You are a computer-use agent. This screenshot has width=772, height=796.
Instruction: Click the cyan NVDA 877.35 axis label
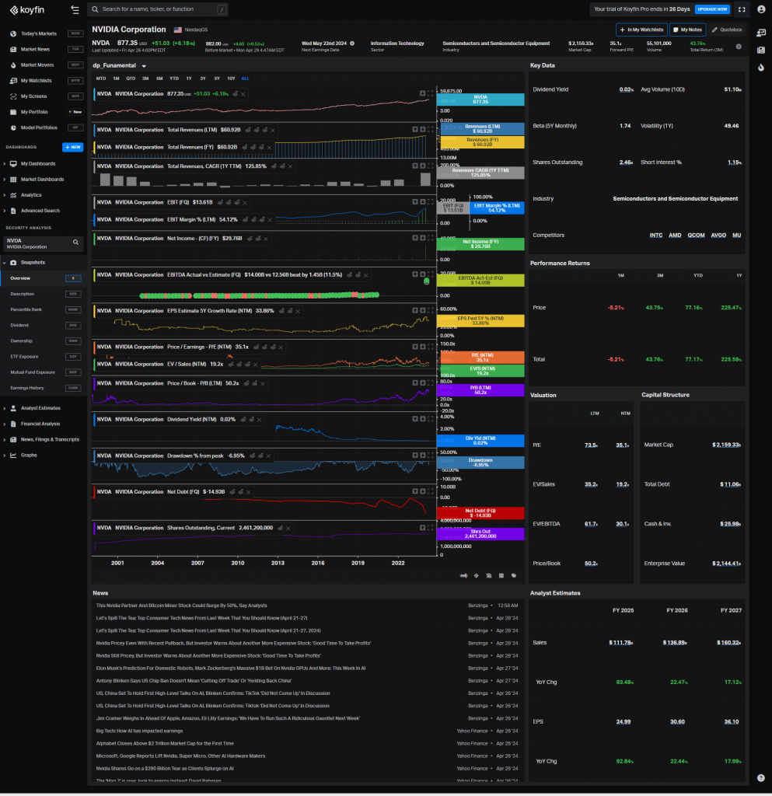(480, 99)
